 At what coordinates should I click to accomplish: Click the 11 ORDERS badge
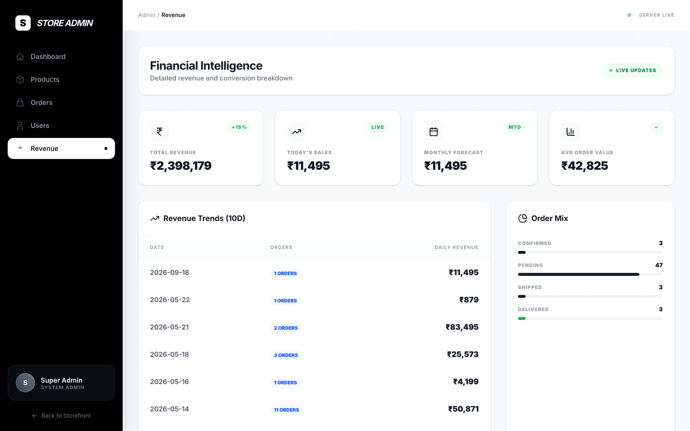click(286, 410)
